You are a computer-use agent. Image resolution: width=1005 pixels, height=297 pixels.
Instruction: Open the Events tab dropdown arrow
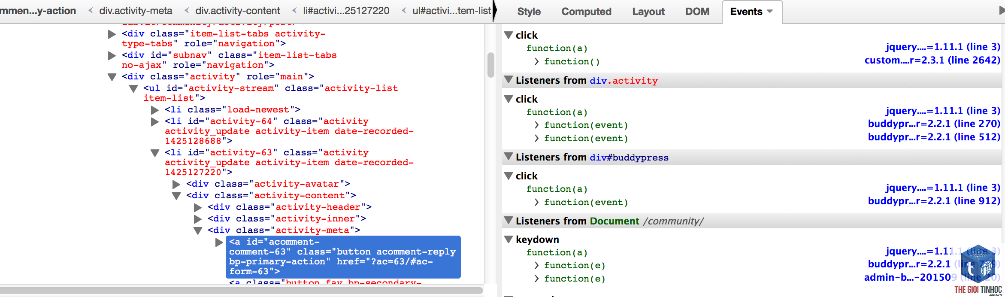click(x=770, y=12)
